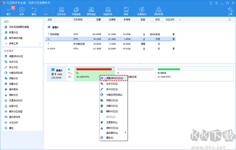The width and height of the screenshot is (236, 150).
Task: Choose 擦除分区 in the left sidebar
Action: 11,95
